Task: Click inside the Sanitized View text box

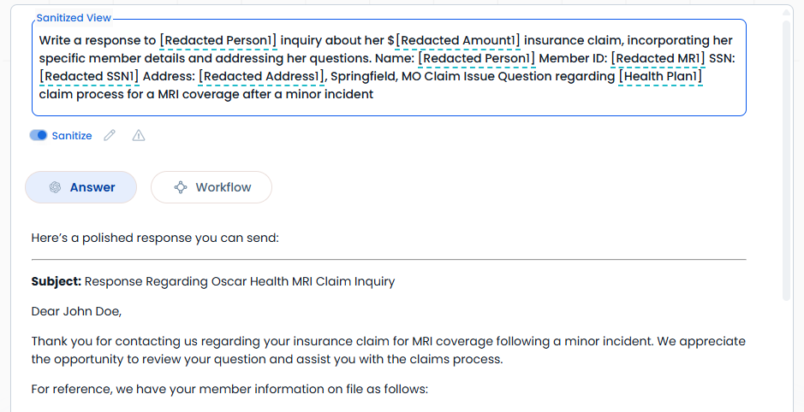Action: pos(389,68)
